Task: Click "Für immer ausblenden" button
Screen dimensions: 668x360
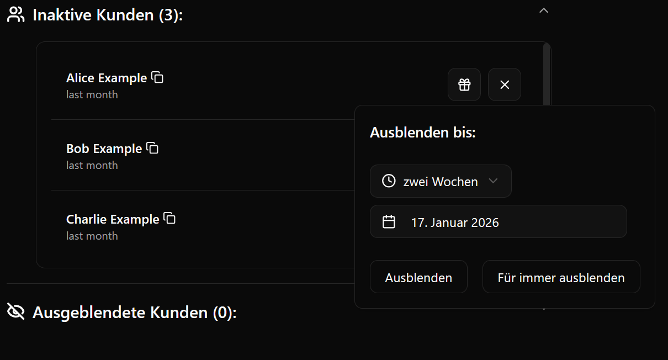Action: coord(561,277)
